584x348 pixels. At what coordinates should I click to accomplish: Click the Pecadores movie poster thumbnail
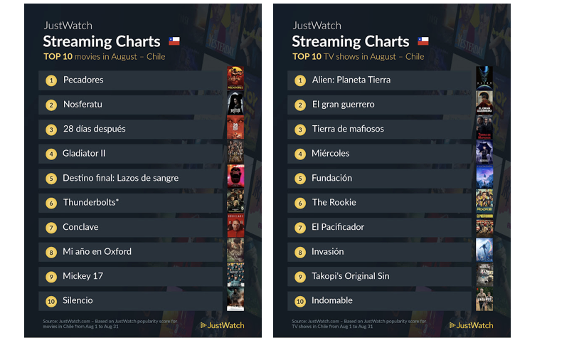click(235, 78)
